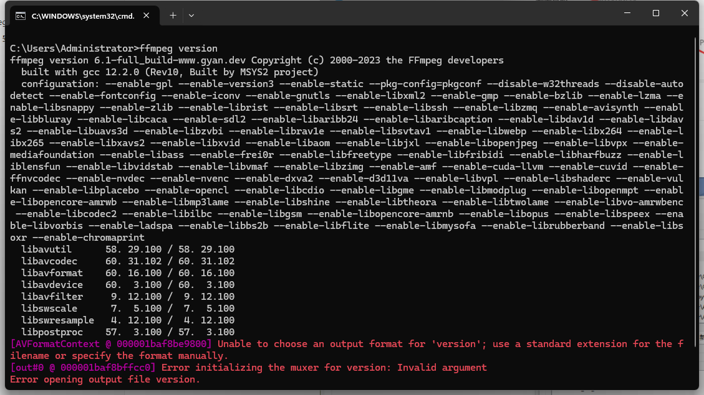Viewport: 704px width, 395px height.
Task: Click the "--enable-libmp3lame" flag
Action: [176, 202]
